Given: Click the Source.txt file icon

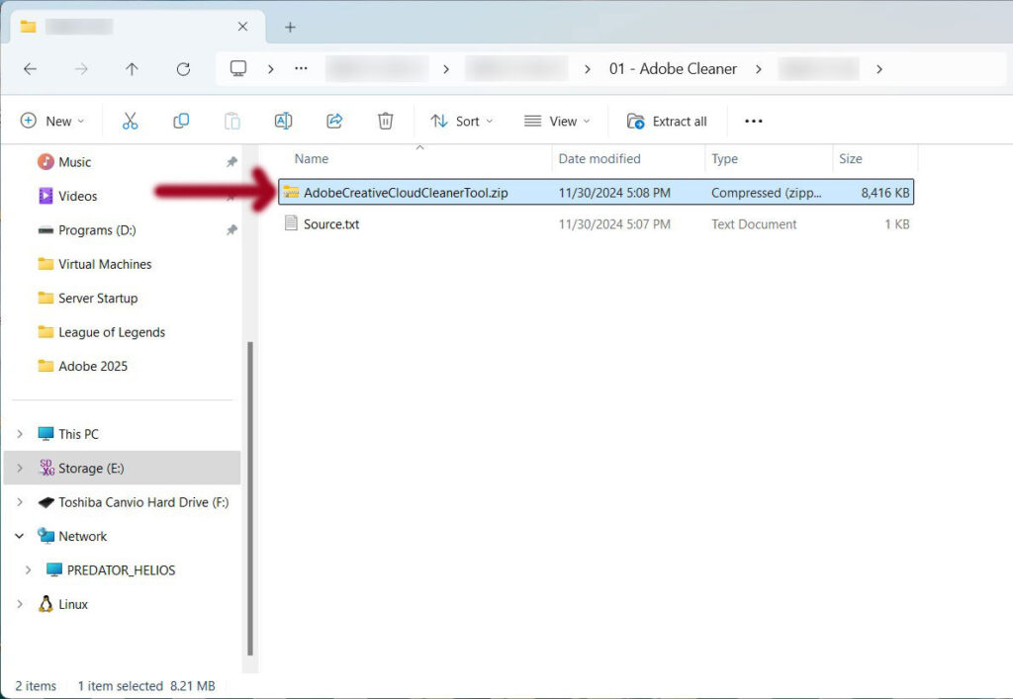Looking at the screenshot, I should pos(291,223).
